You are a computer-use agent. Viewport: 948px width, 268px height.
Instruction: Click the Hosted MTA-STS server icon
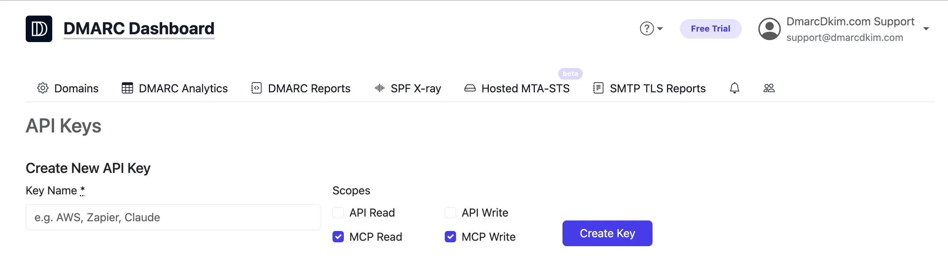tap(470, 88)
